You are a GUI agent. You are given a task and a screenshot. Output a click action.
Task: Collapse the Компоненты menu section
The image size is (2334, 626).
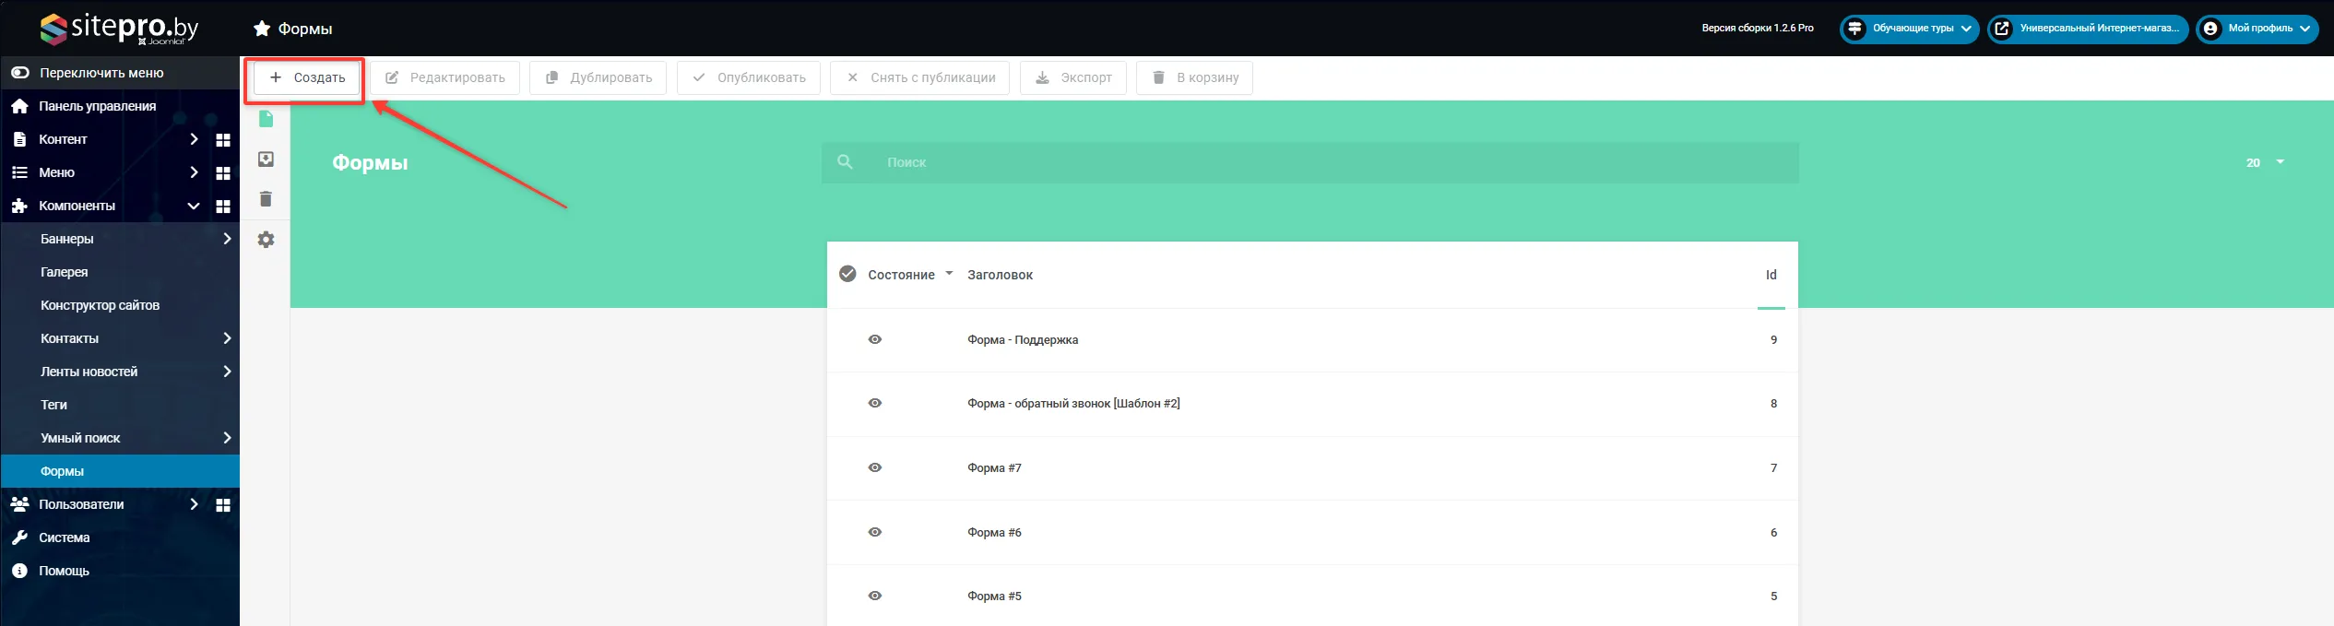(x=194, y=206)
